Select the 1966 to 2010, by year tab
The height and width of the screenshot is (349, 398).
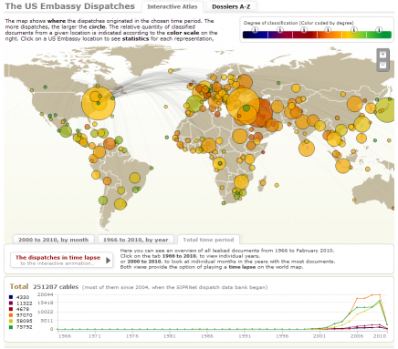pos(135,240)
